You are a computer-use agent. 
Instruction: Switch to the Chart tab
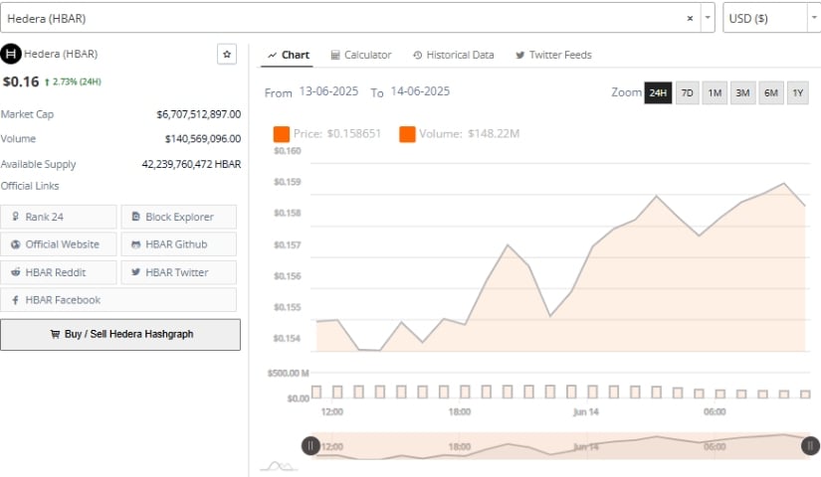click(x=289, y=55)
